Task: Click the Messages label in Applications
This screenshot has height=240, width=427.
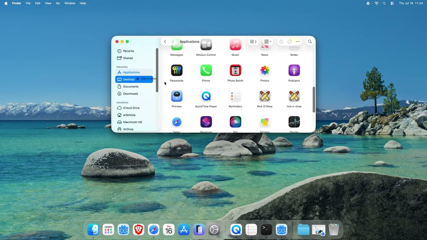Action: coord(176,55)
